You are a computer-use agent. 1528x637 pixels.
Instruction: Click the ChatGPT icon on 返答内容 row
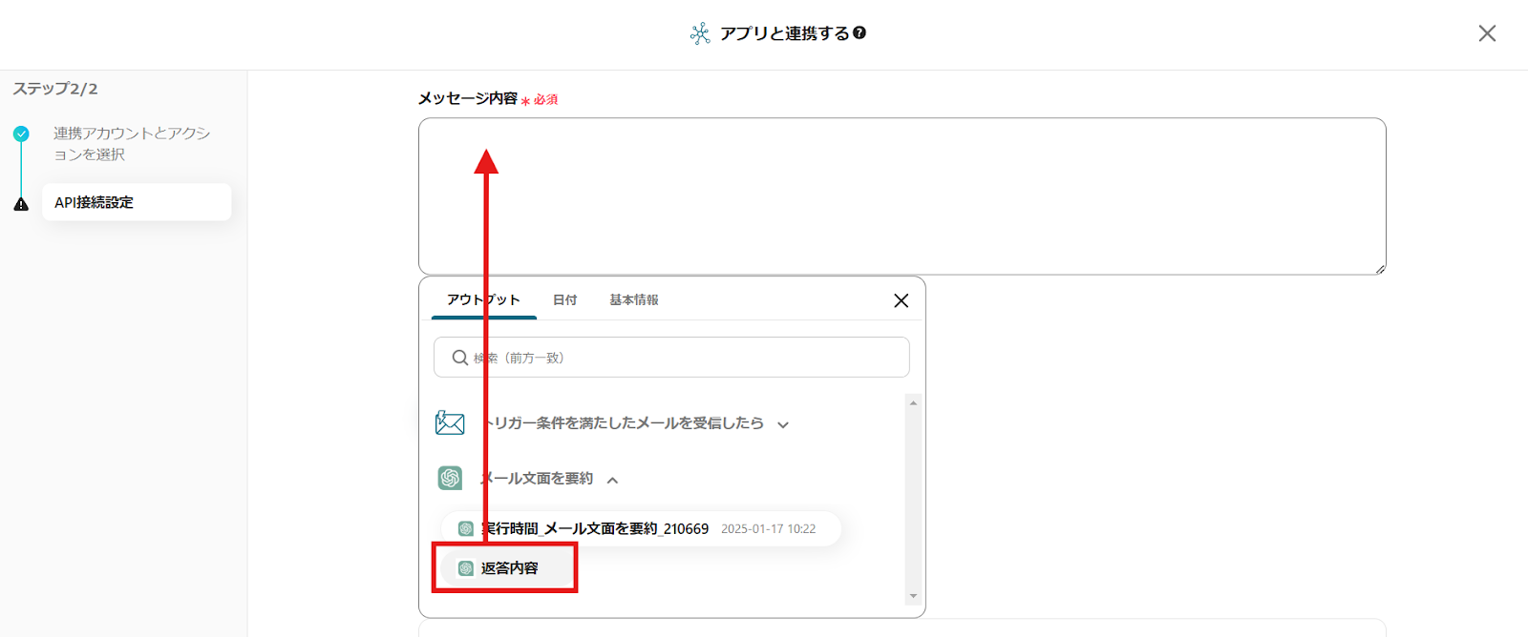click(466, 568)
